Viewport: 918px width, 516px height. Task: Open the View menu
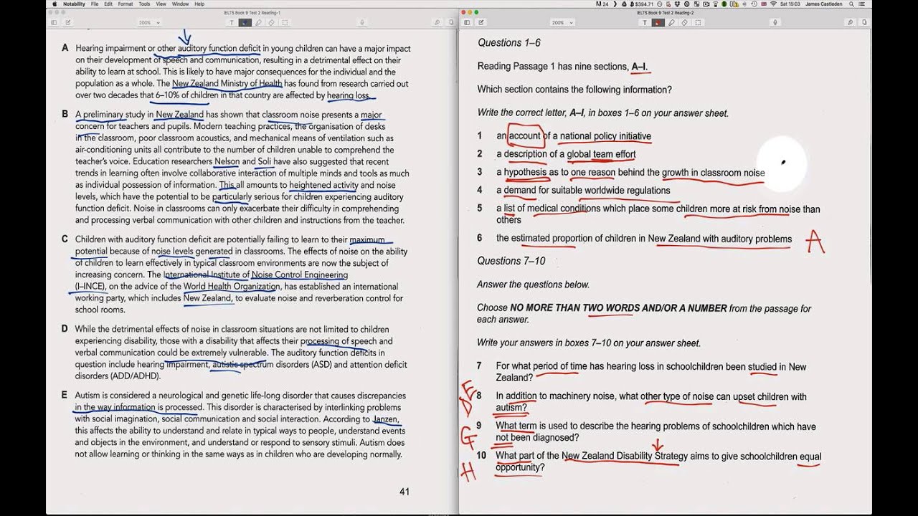click(161, 4)
